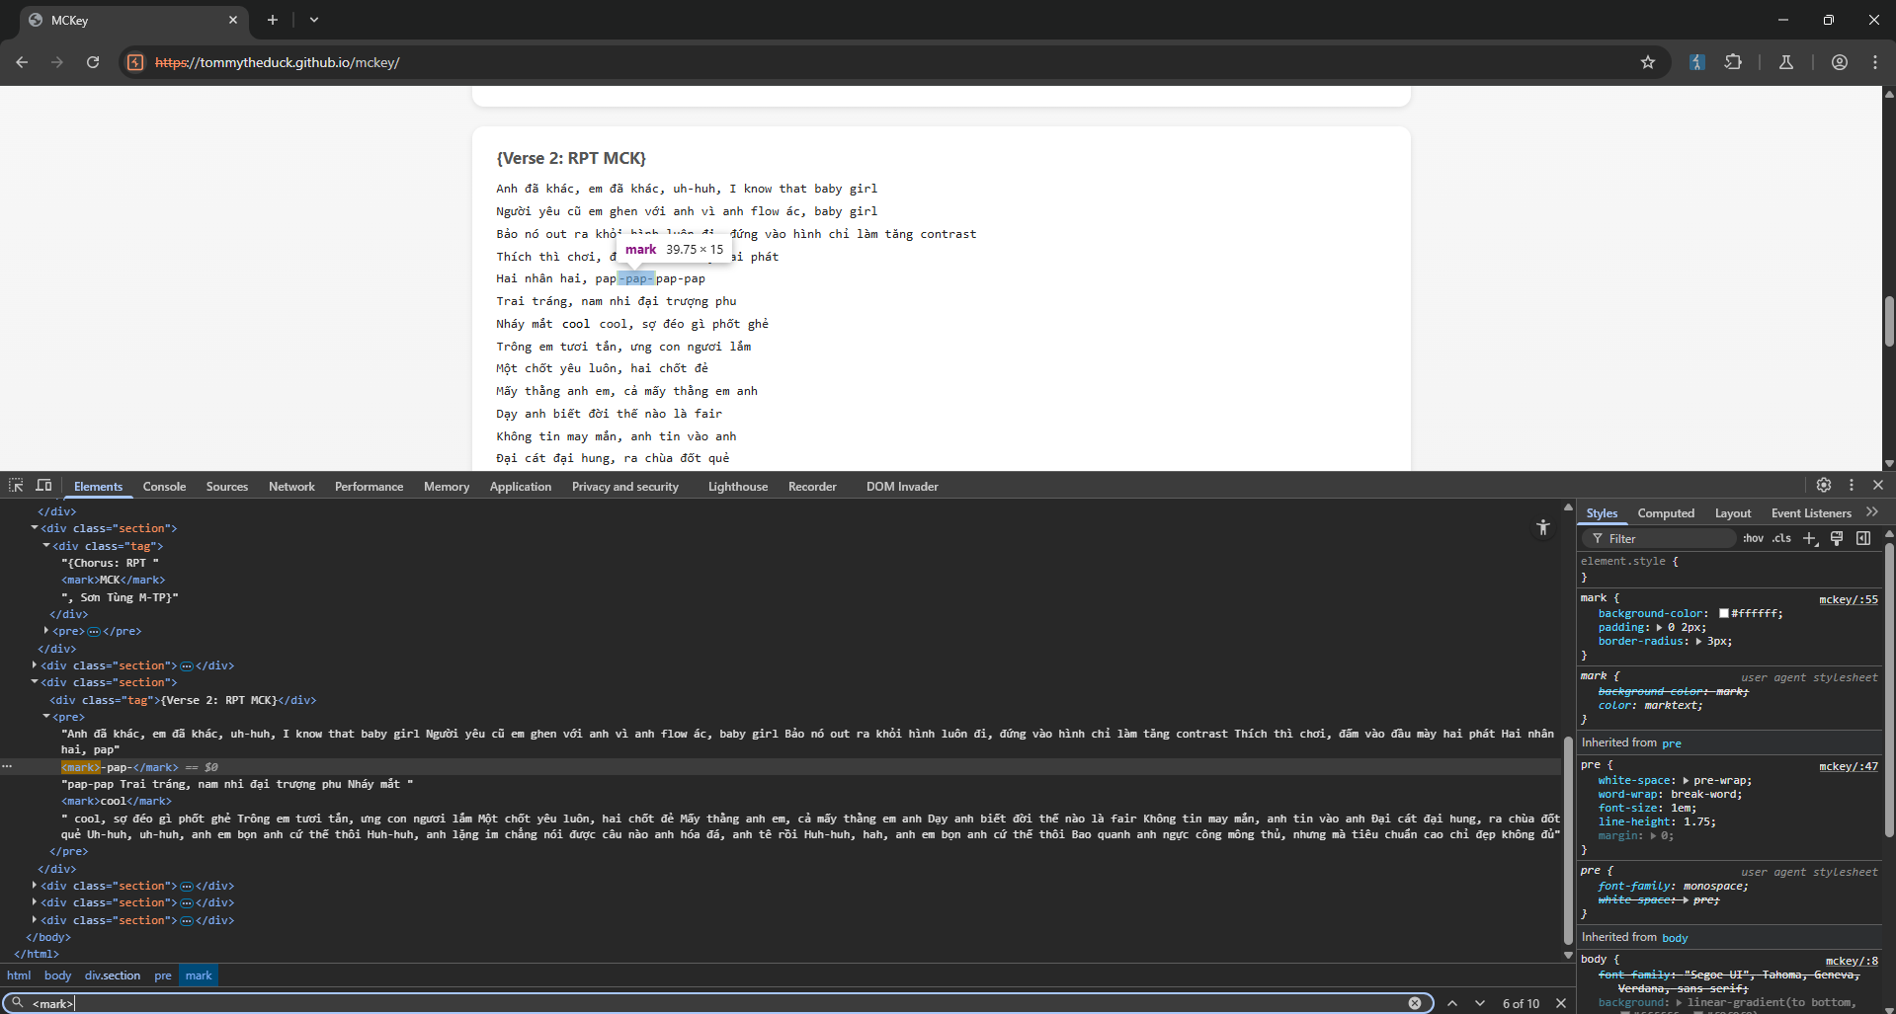This screenshot has height=1014, width=1896.
Task: Switch to the Console tab
Action: (x=164, y=487)
